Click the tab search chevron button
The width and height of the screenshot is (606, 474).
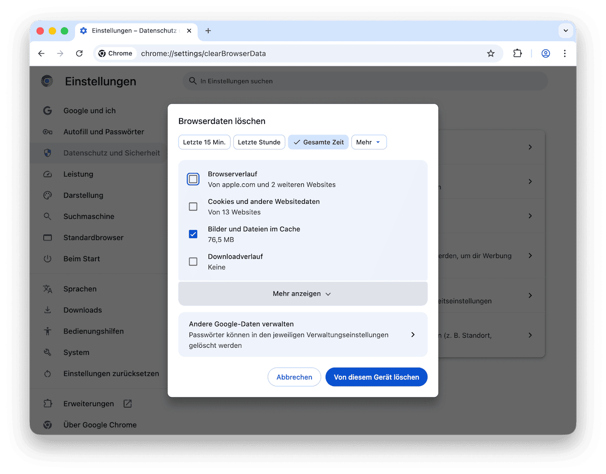565,31
